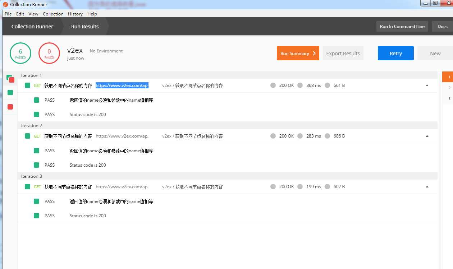The height and width of the screenshot is (269, 453).
Task: Click the Export Results button
Action: [343, 53]
